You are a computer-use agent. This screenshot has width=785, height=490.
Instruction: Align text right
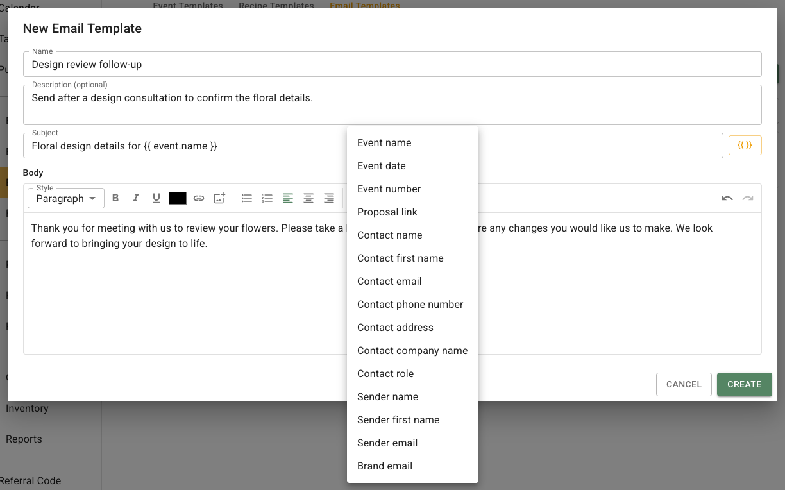(329, 198)
